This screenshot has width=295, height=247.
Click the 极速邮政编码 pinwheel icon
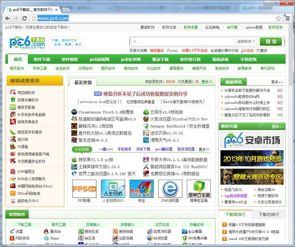74,119
